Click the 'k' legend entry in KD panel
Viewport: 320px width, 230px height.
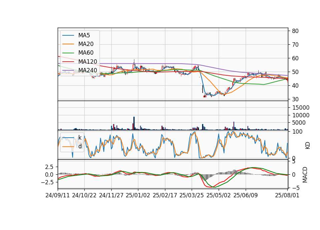[80, 138]
